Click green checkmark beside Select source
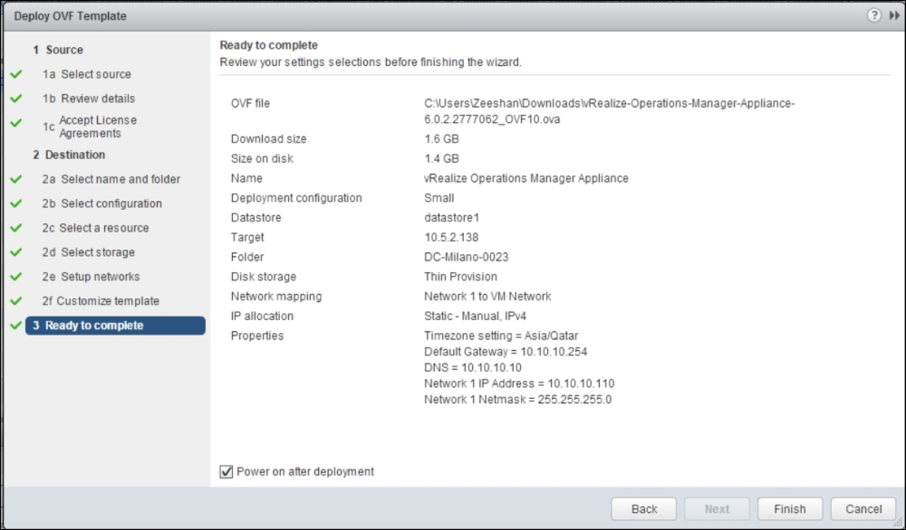The width and height of the screenshot is (906, 530). pyautogui.click(x=15, y=74)
